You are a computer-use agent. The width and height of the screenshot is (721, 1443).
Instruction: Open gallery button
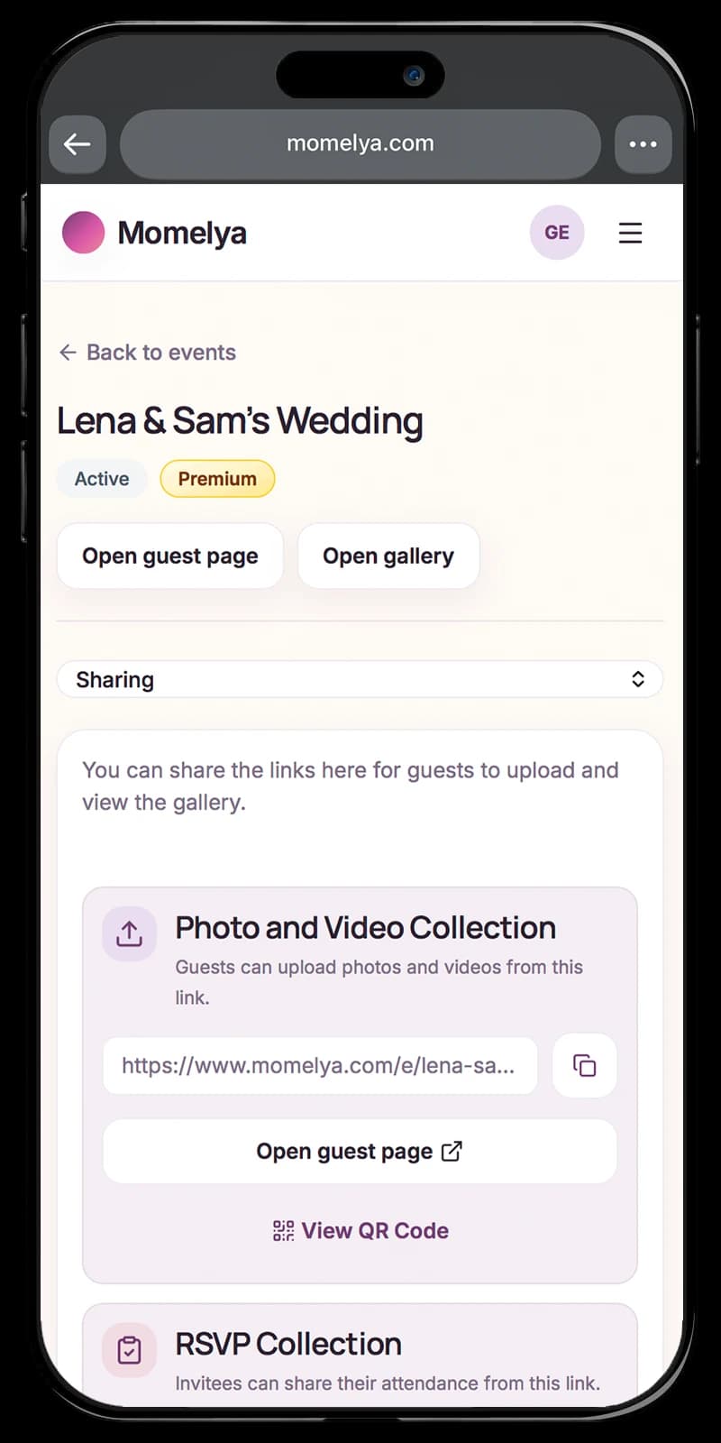[x=388, y=556]
